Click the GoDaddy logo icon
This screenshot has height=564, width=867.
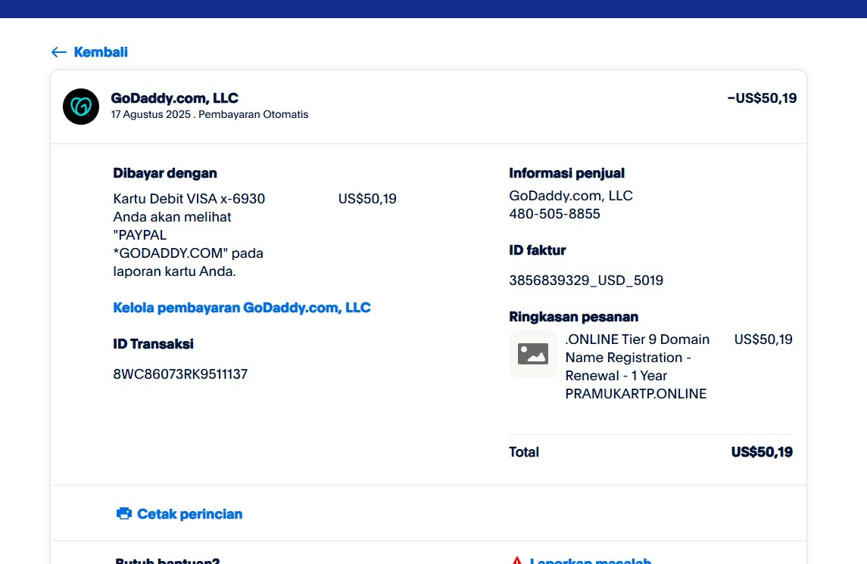(x=81, y=107)
